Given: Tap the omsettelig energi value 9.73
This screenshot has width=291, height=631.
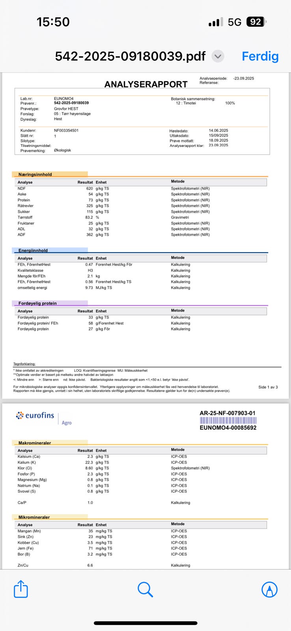Looking at the screenshot, I should point(89,288).
